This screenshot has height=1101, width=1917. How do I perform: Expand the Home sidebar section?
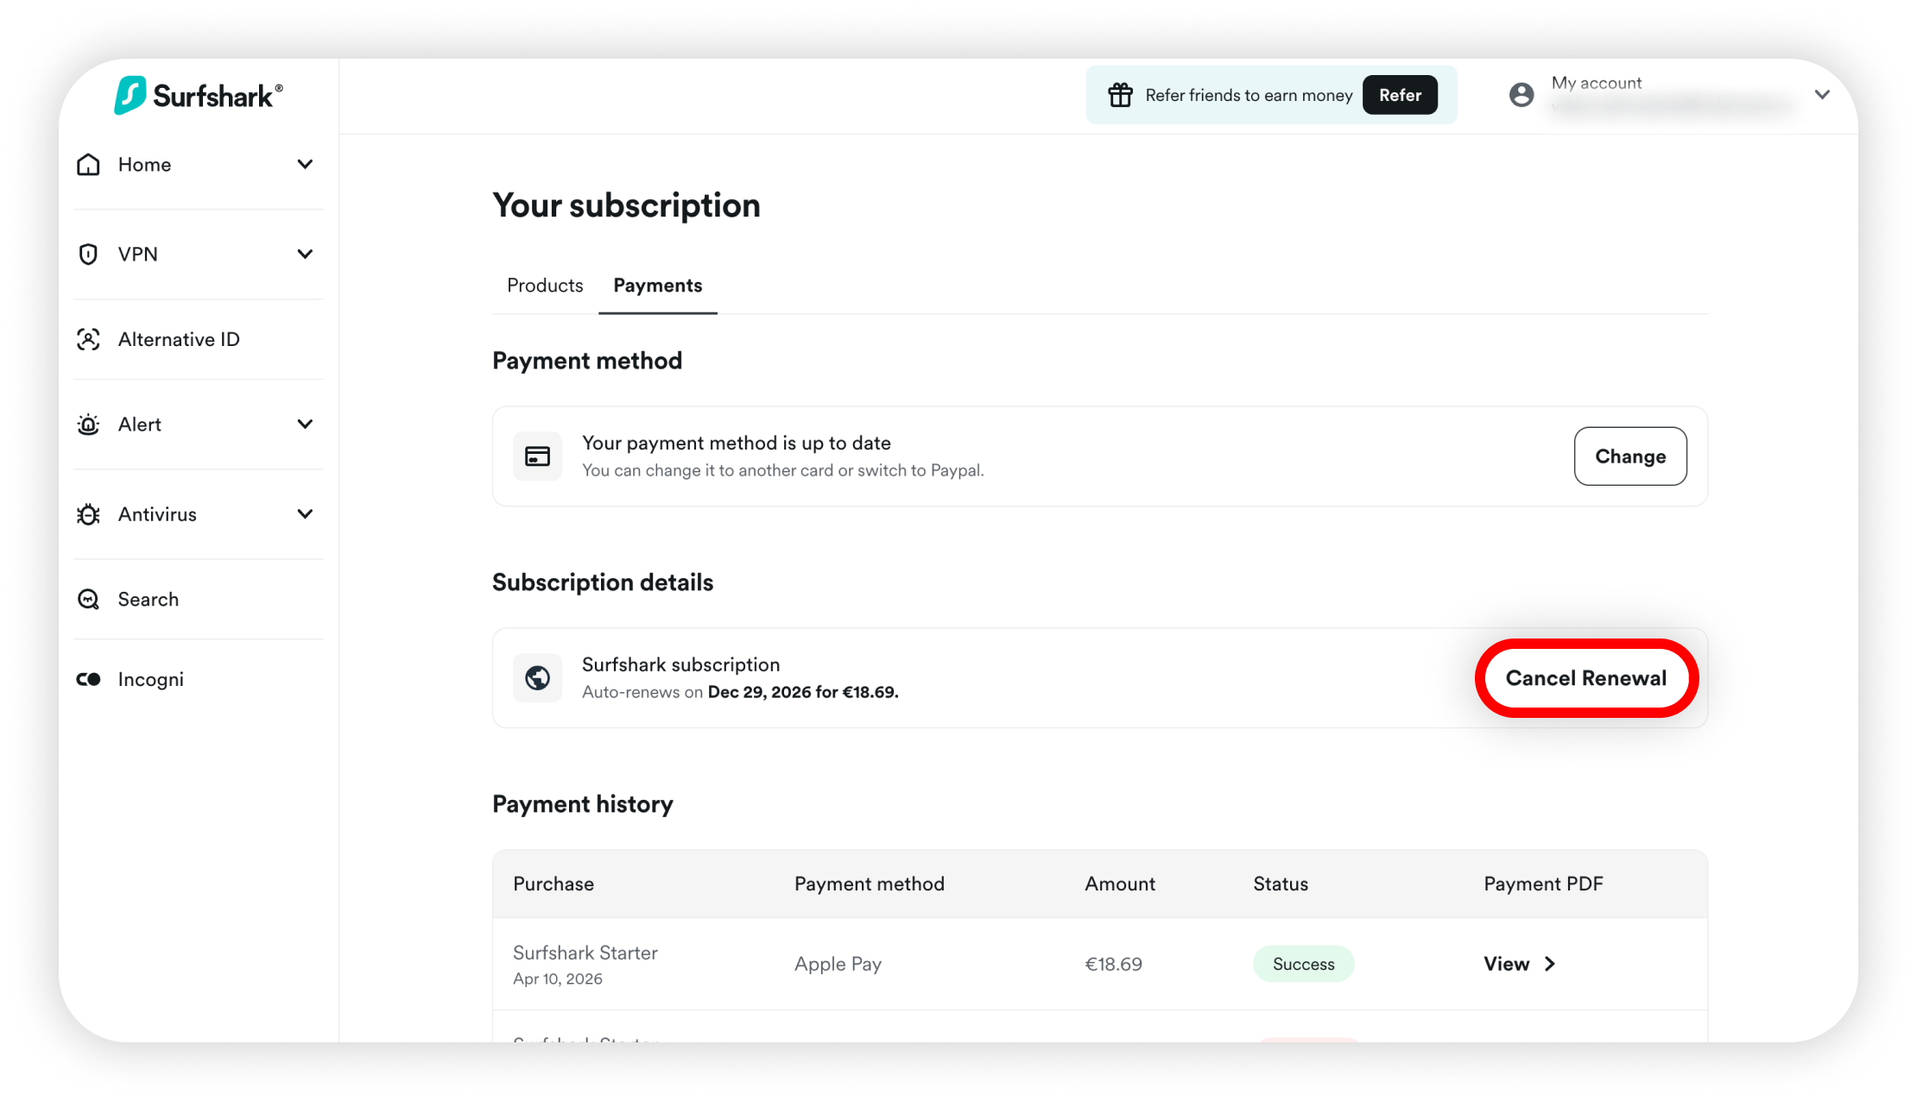pos(305,165)
